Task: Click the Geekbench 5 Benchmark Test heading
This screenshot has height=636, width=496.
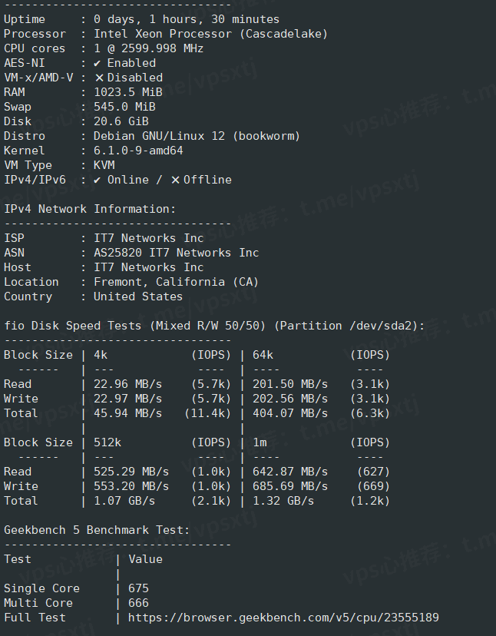Action: [x=96, y=530]
